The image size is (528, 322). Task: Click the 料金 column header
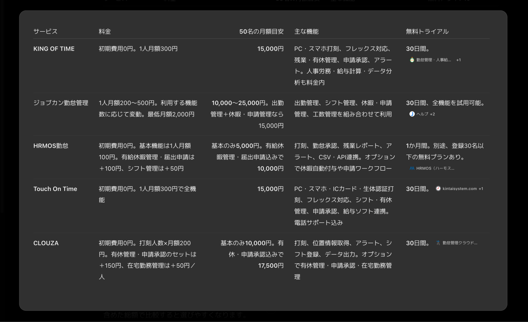[x=105, y=31]
